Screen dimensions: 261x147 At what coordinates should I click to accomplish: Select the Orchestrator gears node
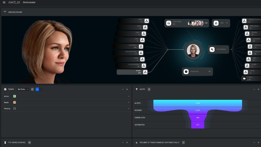[218, 49]
